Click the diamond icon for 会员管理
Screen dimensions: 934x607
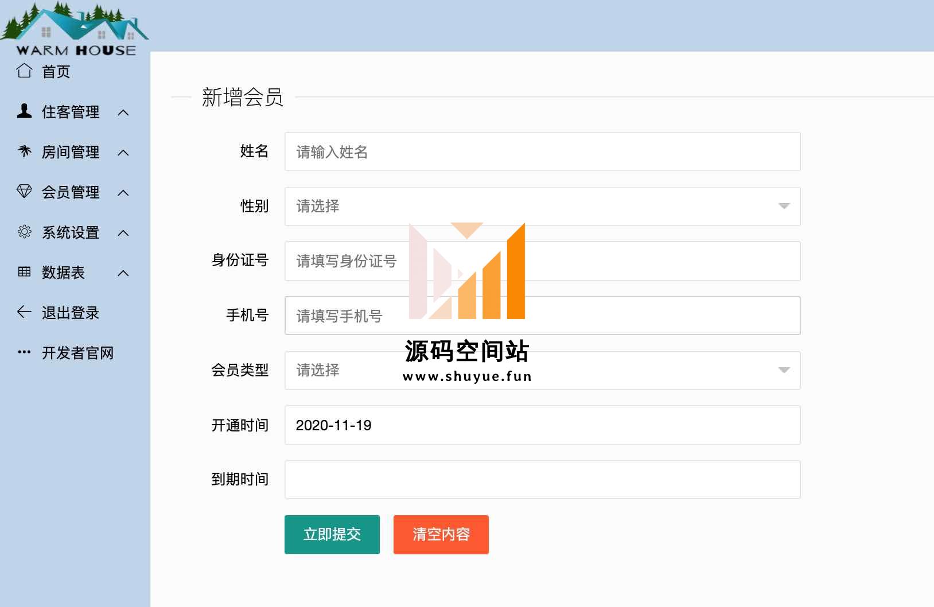click(24, 191)
